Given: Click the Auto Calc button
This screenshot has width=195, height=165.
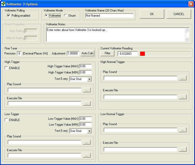Looking at the screenshot, I should click(x=88, y=53).
